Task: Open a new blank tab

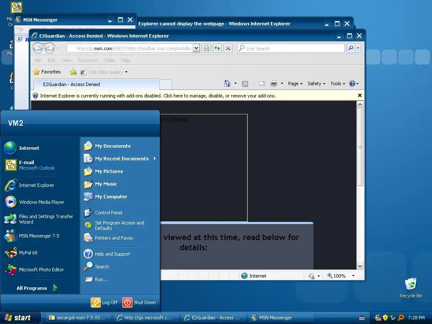Action: (166, 84)
